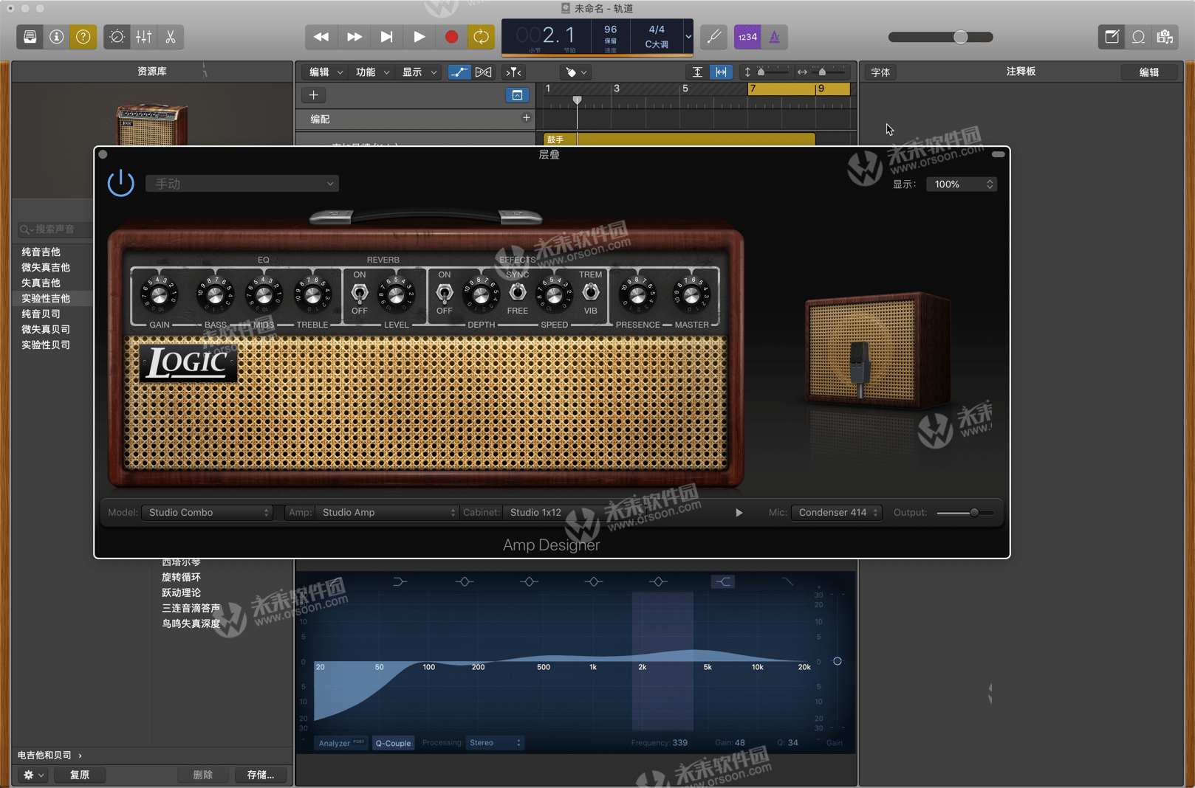Click the GAIN knob

(x=160, y=295)
